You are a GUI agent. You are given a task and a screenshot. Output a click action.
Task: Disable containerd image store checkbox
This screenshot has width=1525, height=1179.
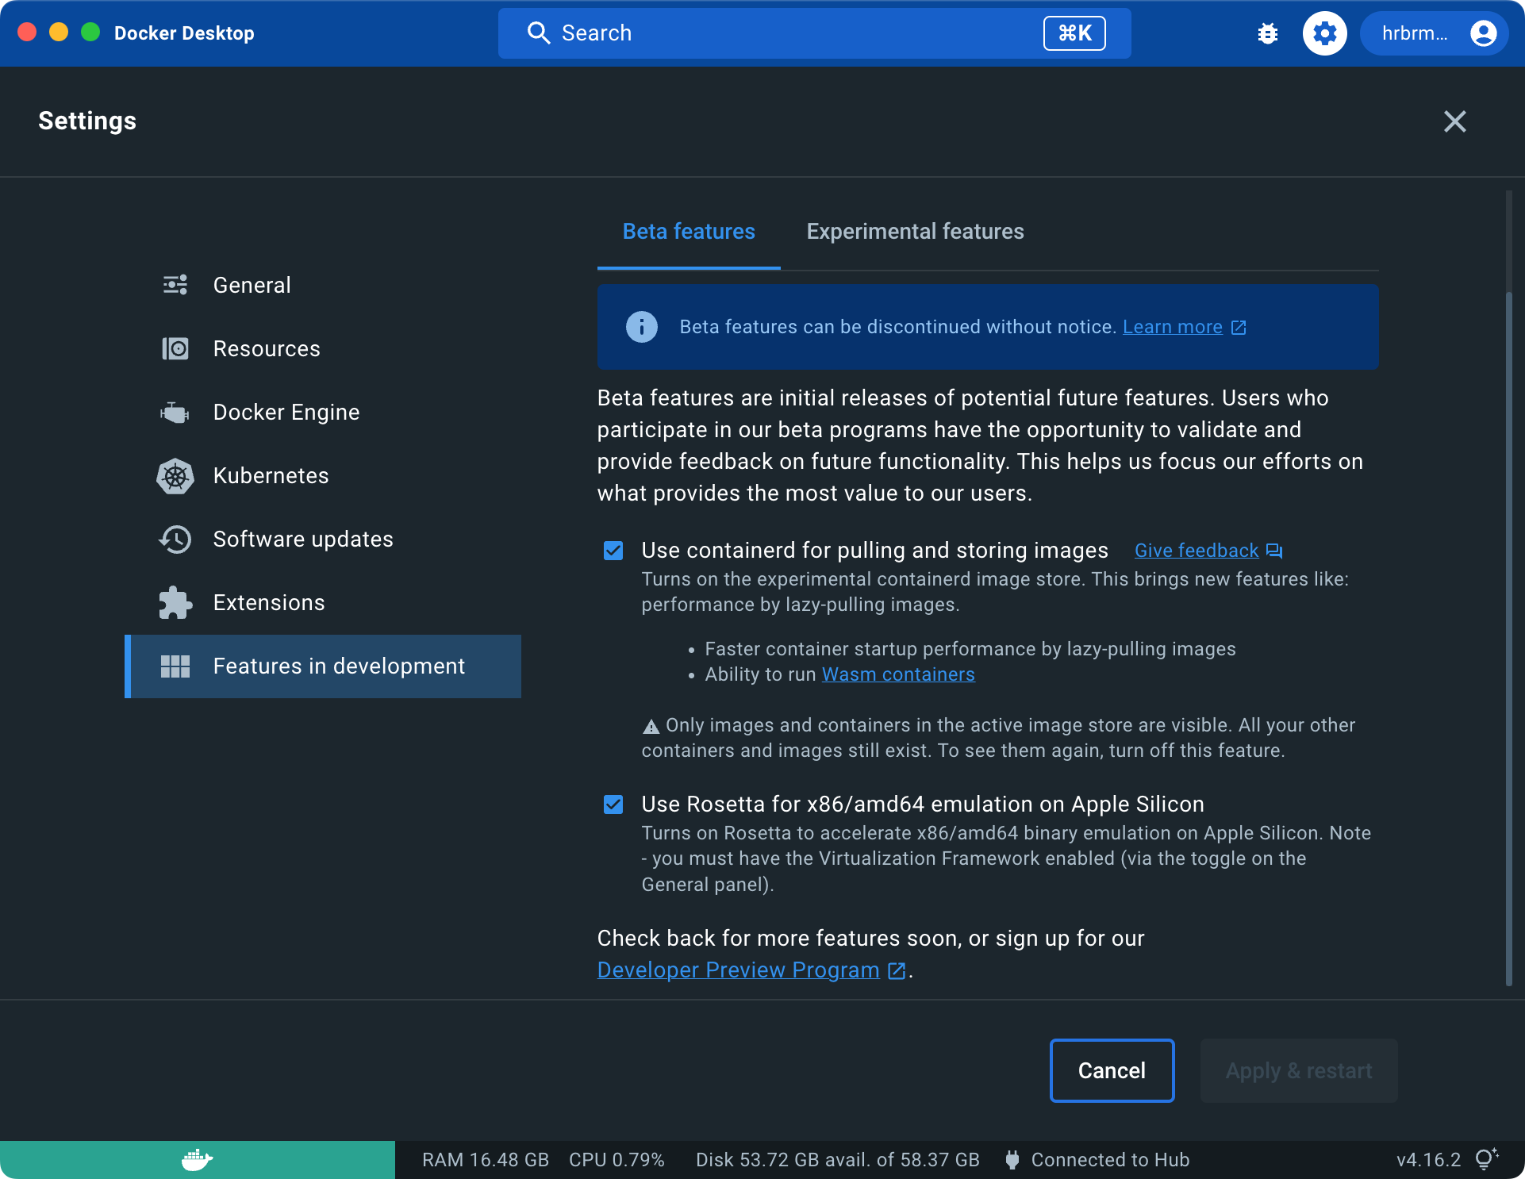pos(613,551)
